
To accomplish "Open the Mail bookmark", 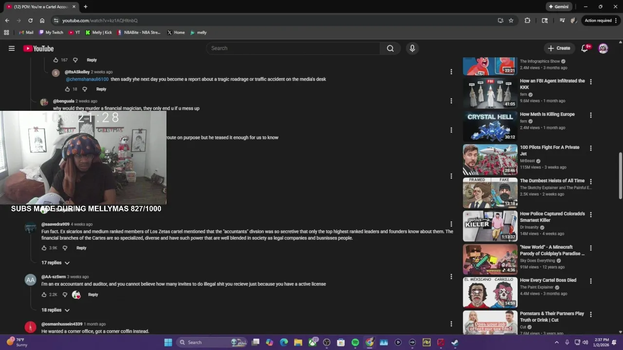I will click(x=26, y=33).
